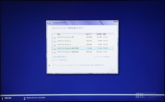Screen dimensions: 165x102
Task: Select the drive icon of the BOOTCAMP partition
Action: [x=54, y=49]
